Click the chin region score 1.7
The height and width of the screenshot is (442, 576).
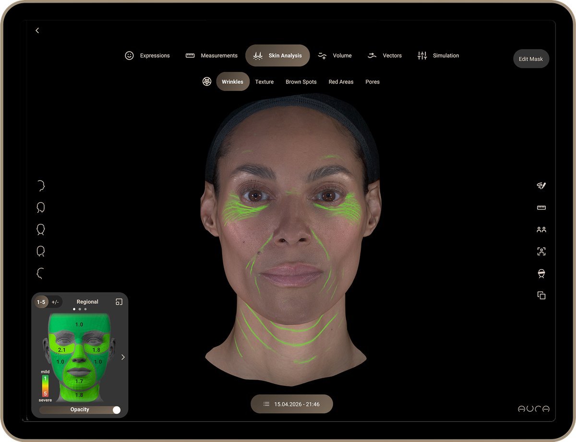79,381
